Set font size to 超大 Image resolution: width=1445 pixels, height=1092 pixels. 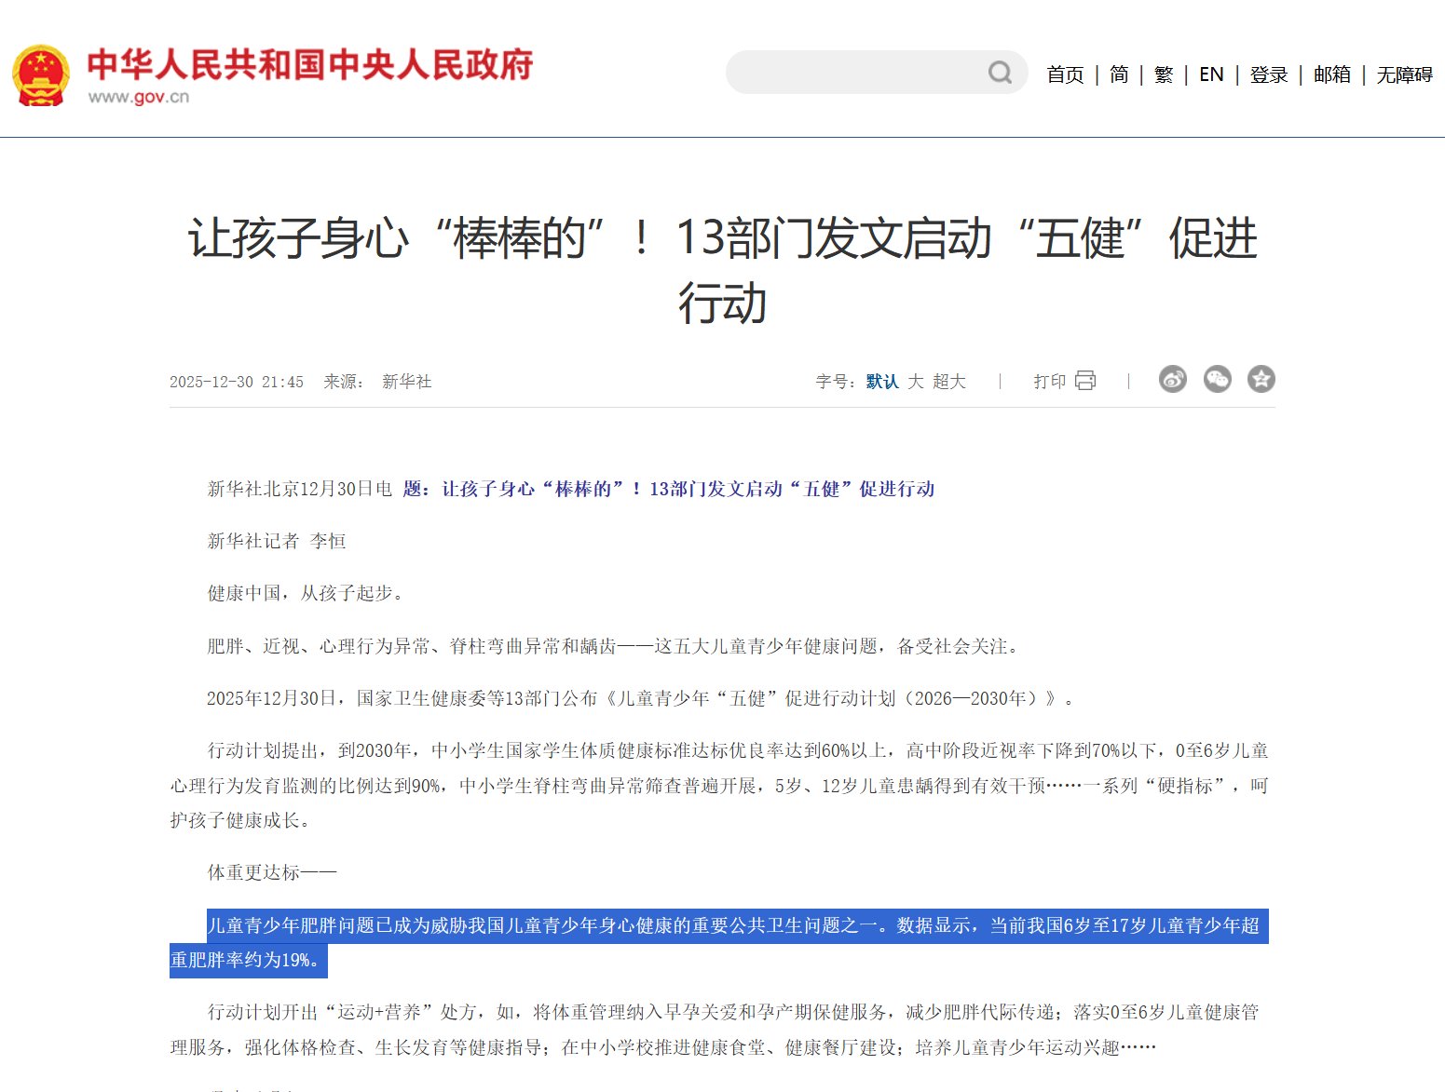[x=949, y=382]
